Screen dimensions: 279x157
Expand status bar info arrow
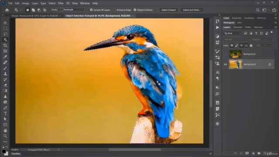[x=58, y=150]
